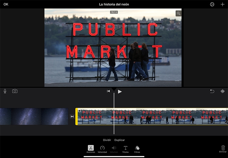Show audio waveforms in the timeline
Screen dimensions: 228x158
222,91
